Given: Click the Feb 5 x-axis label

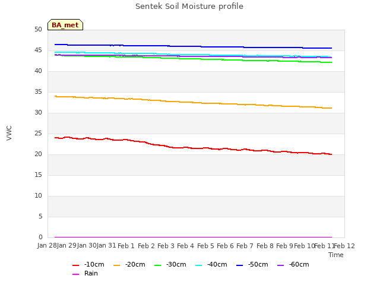Looking at the screenshot, I should pos(205,246).
